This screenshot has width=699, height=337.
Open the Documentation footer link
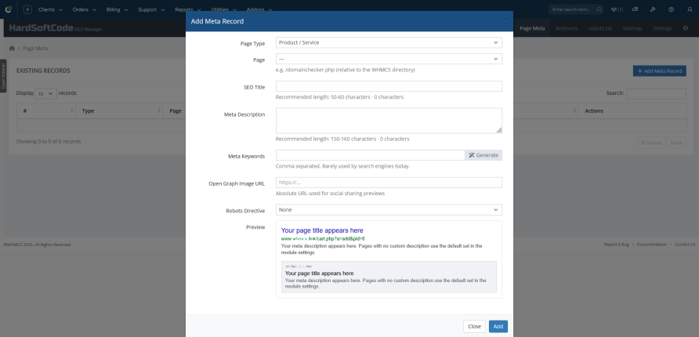(x=651, y=245)
